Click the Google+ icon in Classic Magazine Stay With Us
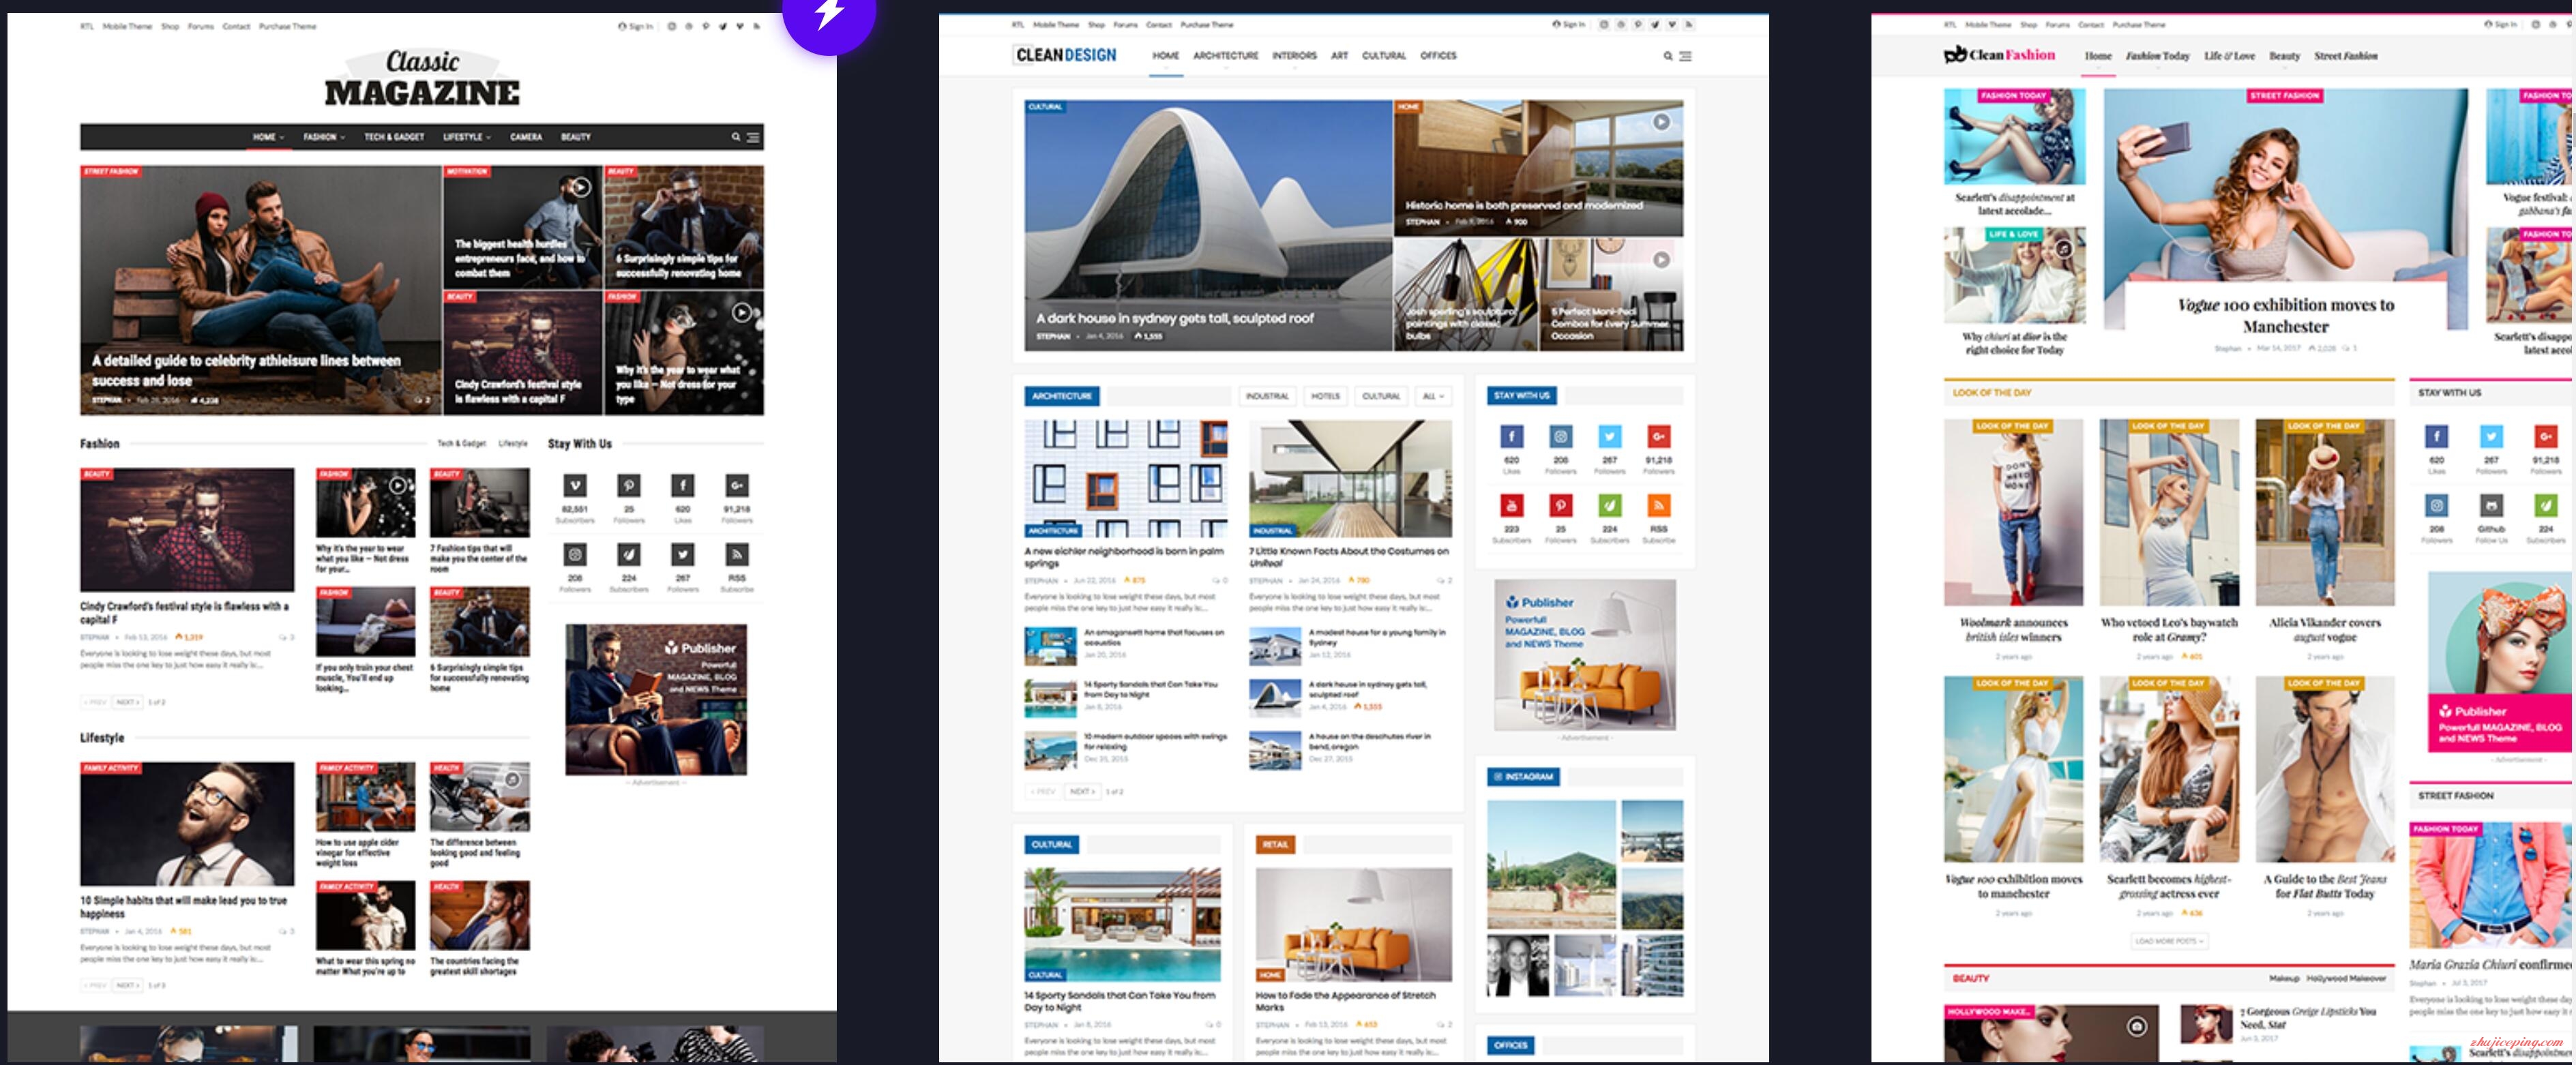 coord(737,486)
